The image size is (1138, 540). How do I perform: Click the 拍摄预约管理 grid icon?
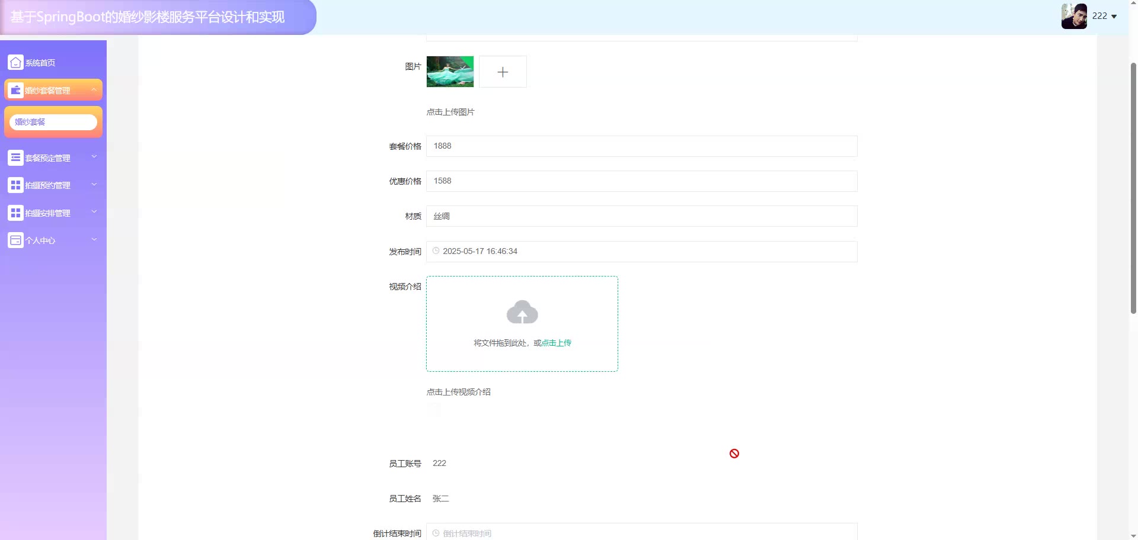[15, 185]
